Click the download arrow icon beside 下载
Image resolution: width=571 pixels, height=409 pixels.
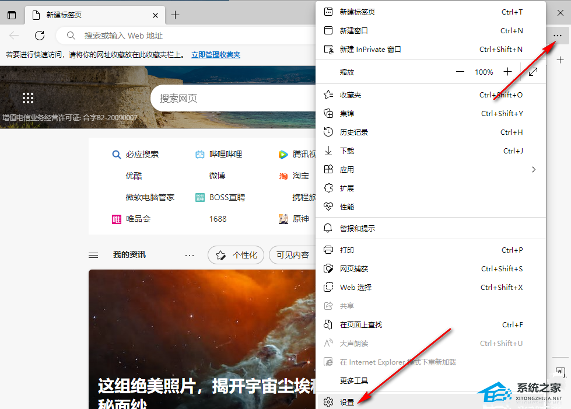(x=328, y=151)
